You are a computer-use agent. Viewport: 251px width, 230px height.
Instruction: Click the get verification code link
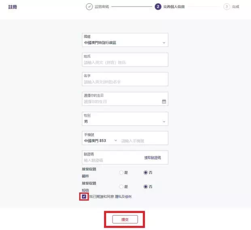[153, 158]
